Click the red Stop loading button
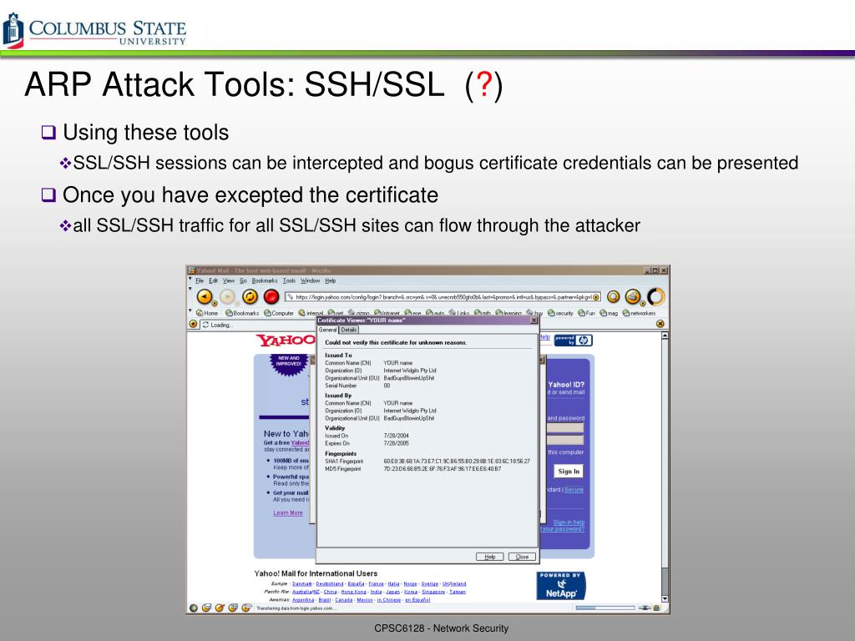 [271, 296]
